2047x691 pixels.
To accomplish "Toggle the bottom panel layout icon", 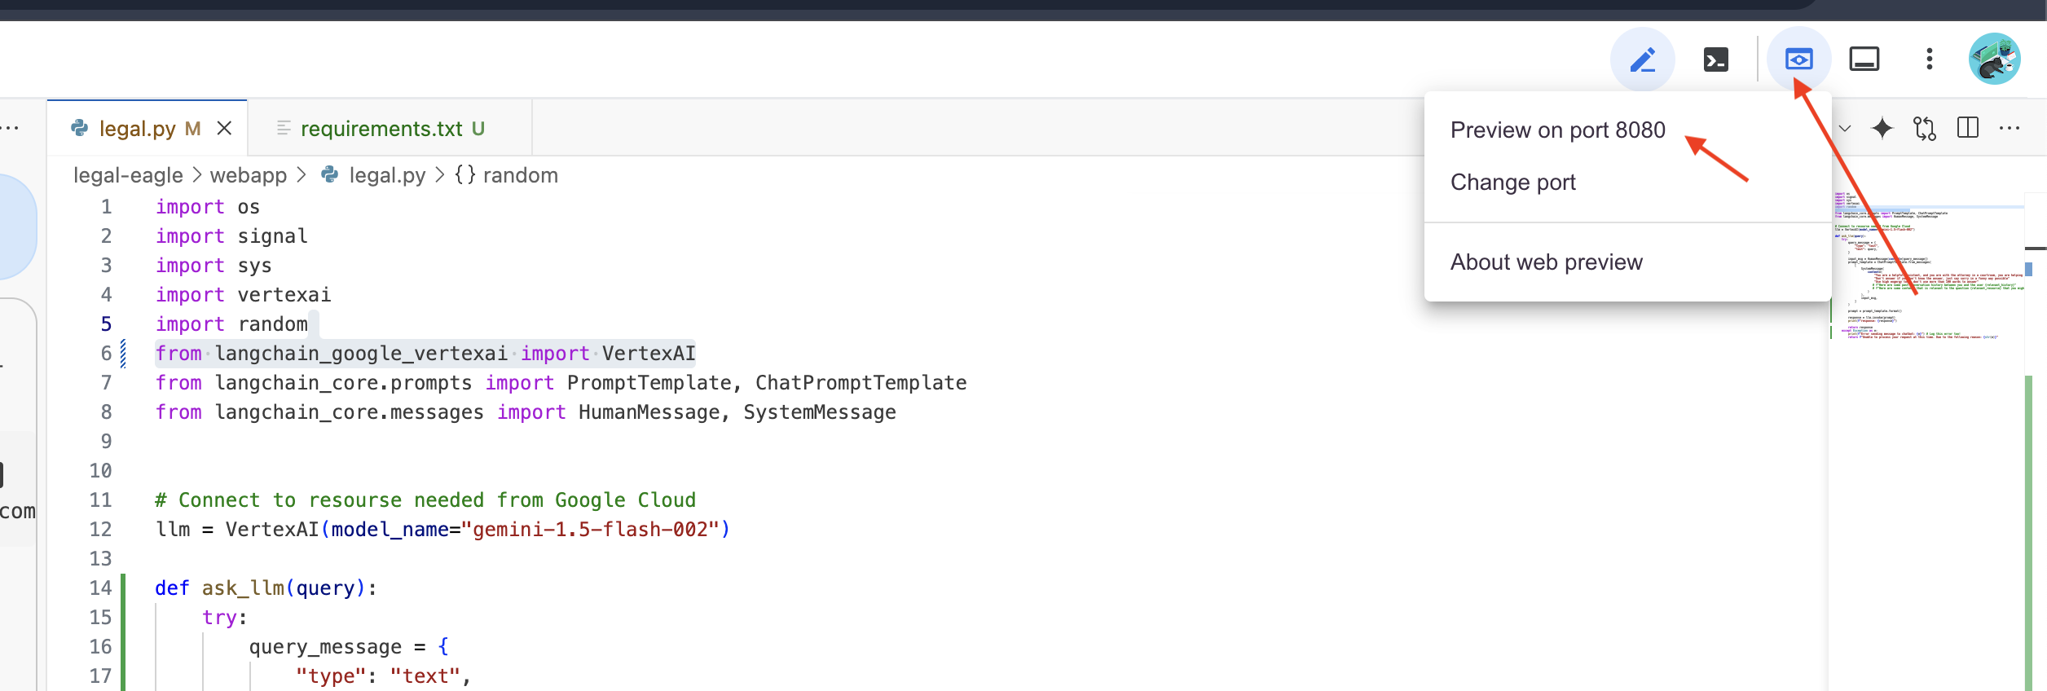I will (1864, 59).
